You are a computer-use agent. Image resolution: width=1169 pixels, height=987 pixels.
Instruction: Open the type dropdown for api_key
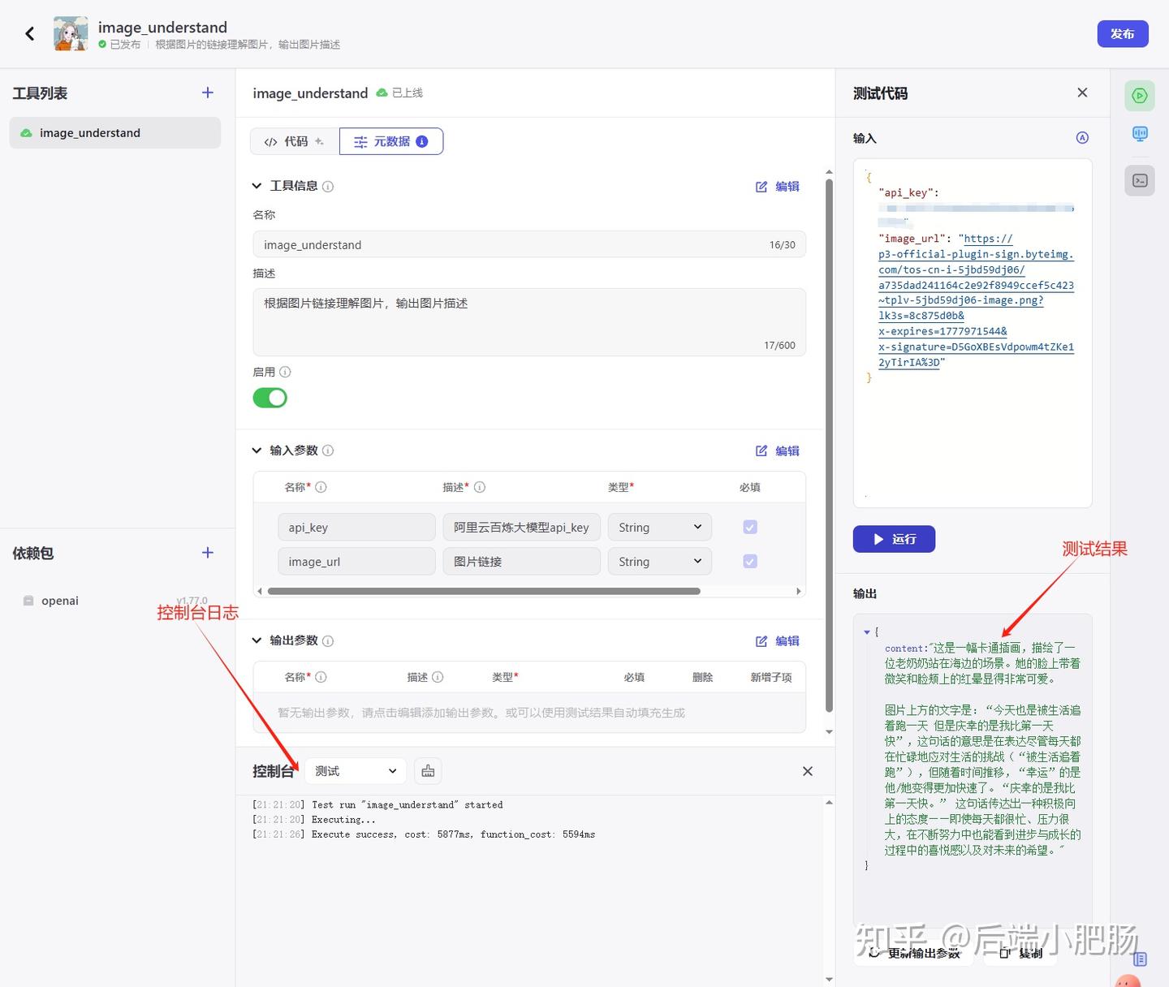[660, 527]
